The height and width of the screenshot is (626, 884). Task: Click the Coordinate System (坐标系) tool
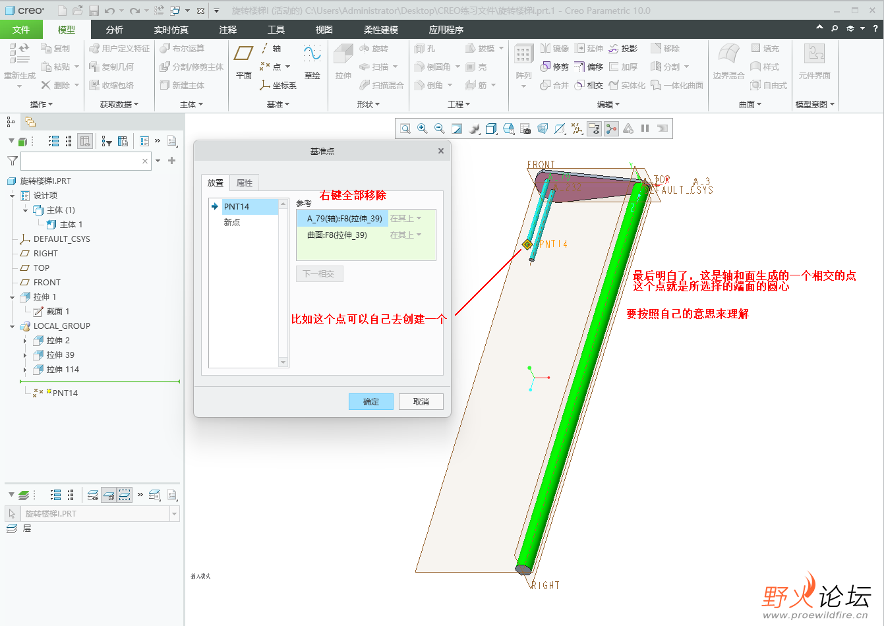click(x=278, y=86)
